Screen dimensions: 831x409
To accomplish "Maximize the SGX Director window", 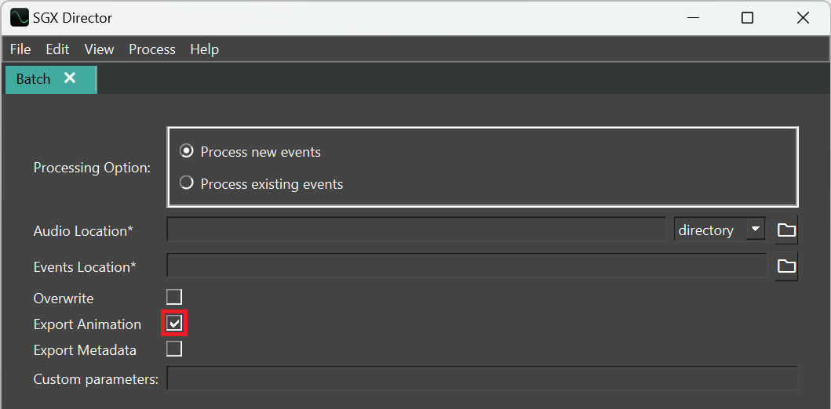I will [747, 17].
